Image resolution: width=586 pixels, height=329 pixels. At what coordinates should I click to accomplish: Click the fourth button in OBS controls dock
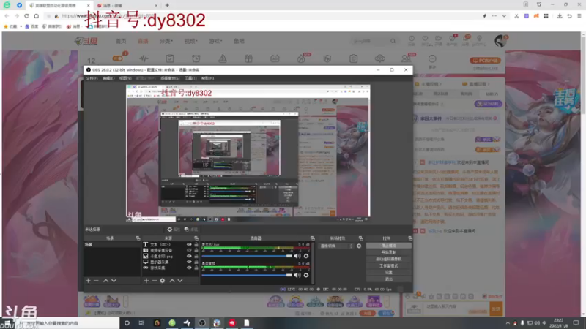(x=389, y=265)
